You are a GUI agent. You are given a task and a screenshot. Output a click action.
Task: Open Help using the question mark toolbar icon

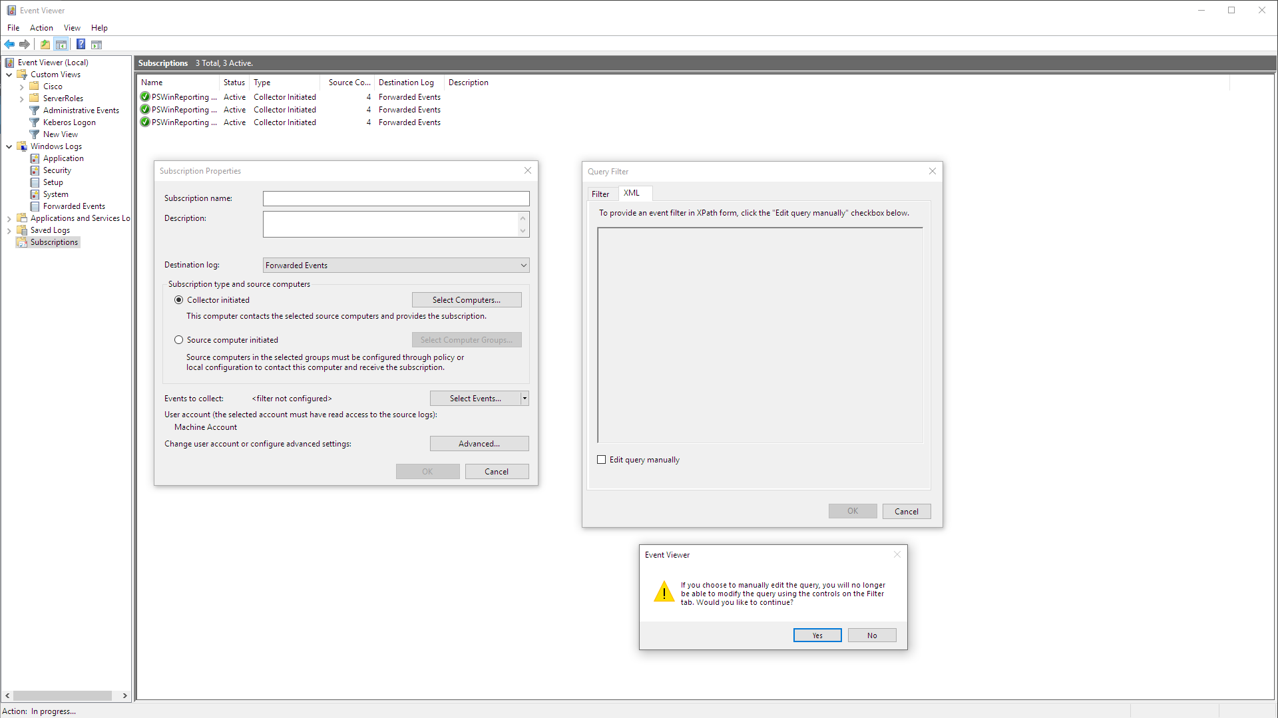click(81, 44)
